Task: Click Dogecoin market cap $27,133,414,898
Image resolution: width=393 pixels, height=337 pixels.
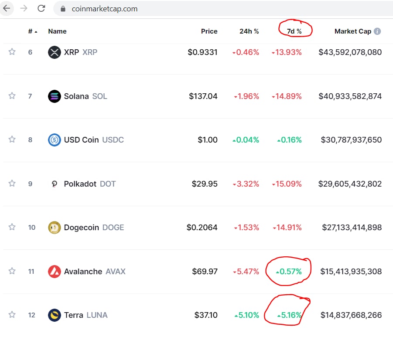Action: (x=352, y=228)
